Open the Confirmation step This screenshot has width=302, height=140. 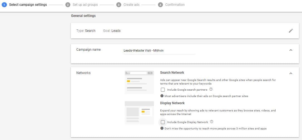(x=175, y=5)
